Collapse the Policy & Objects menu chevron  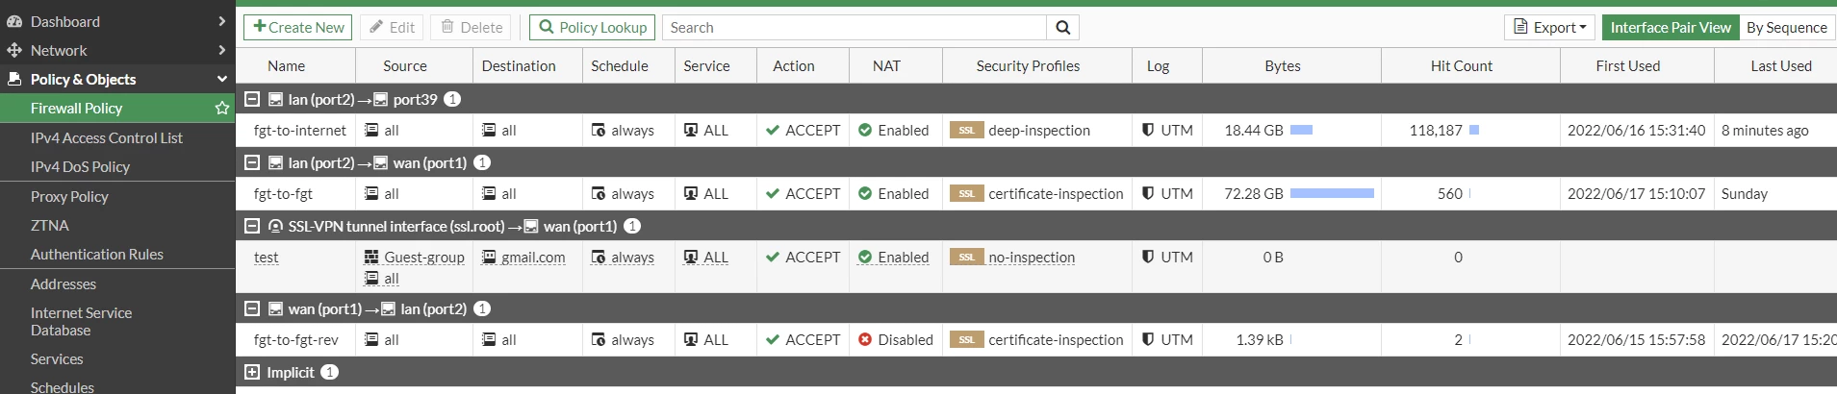(x=222, y=79)
